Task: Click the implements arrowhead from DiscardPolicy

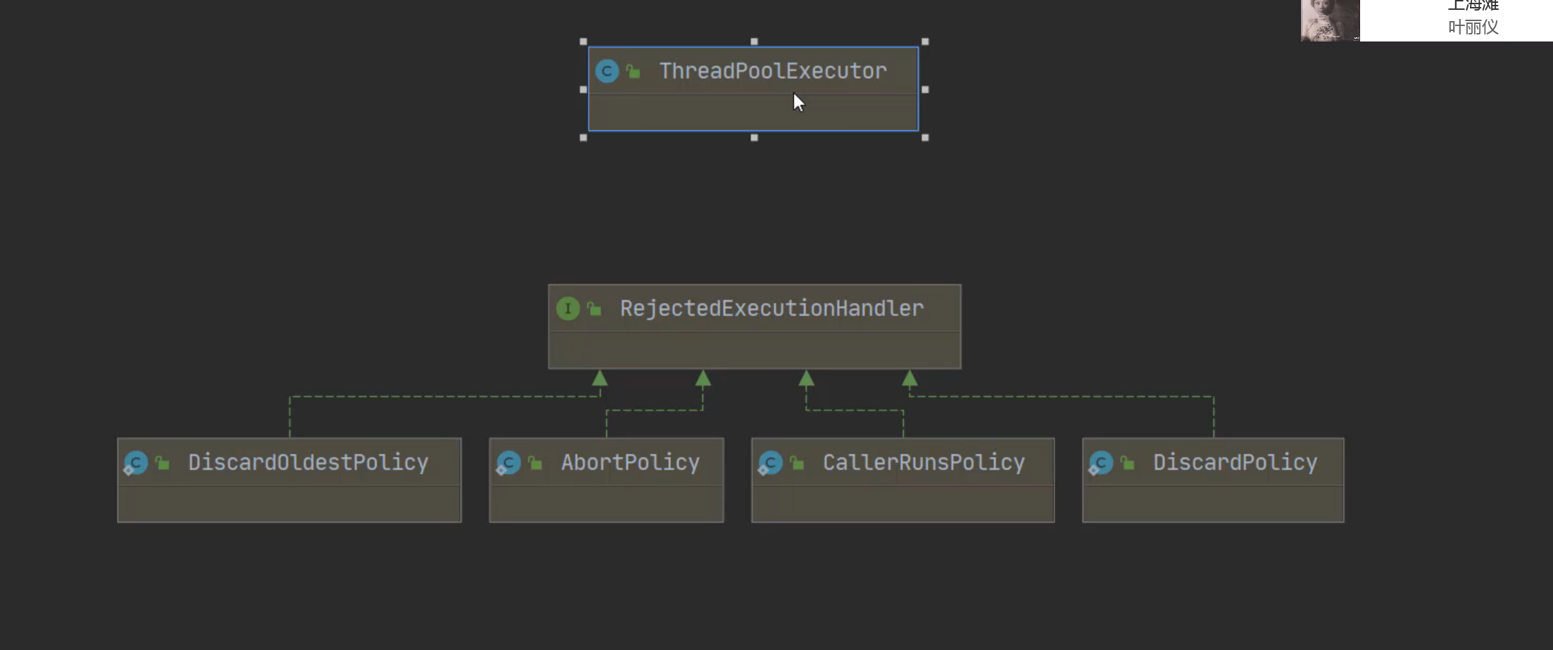Action: 910,378
